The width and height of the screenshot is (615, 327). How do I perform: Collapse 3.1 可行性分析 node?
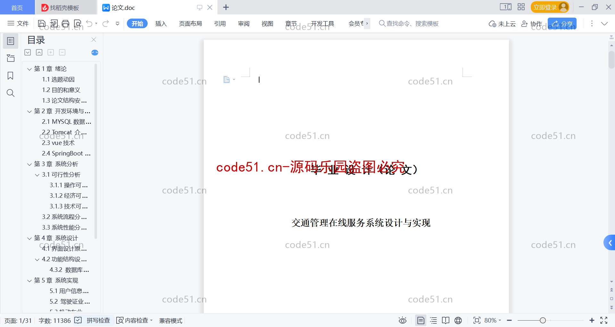[37, 175]
